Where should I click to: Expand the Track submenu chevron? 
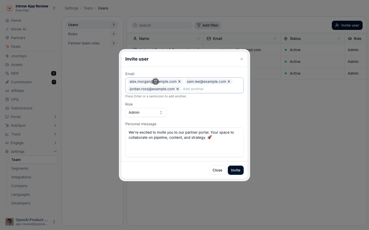(55, 134)
